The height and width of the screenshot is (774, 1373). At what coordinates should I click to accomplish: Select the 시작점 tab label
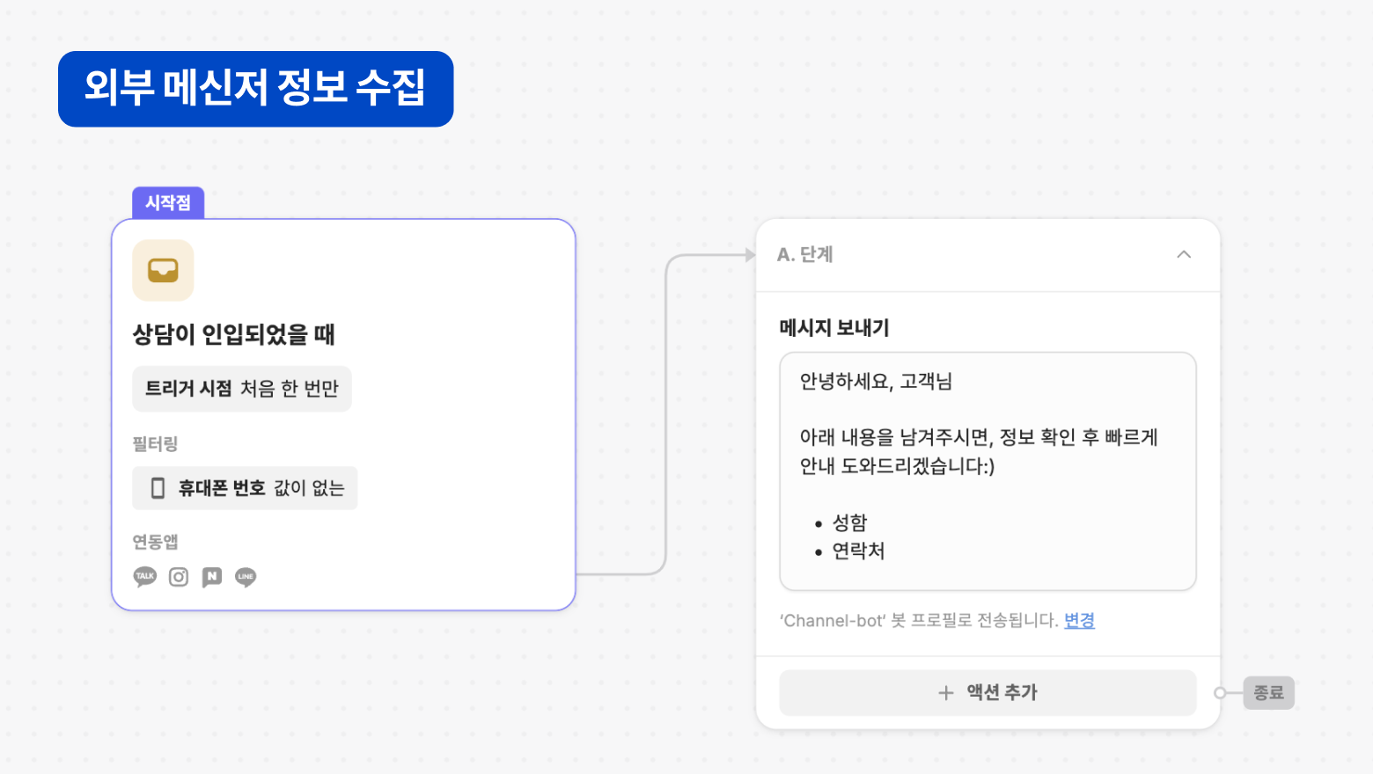pos(168,203)
